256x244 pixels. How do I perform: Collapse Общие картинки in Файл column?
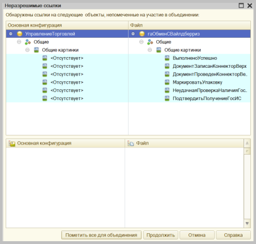click(150, 50)
